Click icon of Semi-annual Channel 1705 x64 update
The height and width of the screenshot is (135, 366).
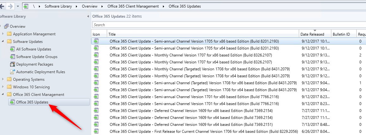pyautogui.click(x=96, y=48)
